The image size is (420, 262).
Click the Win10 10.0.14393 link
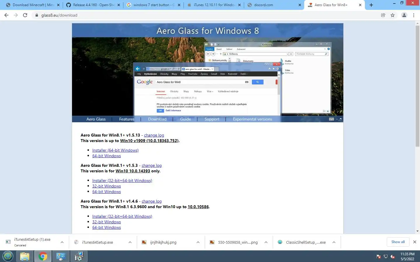(133, 171)
